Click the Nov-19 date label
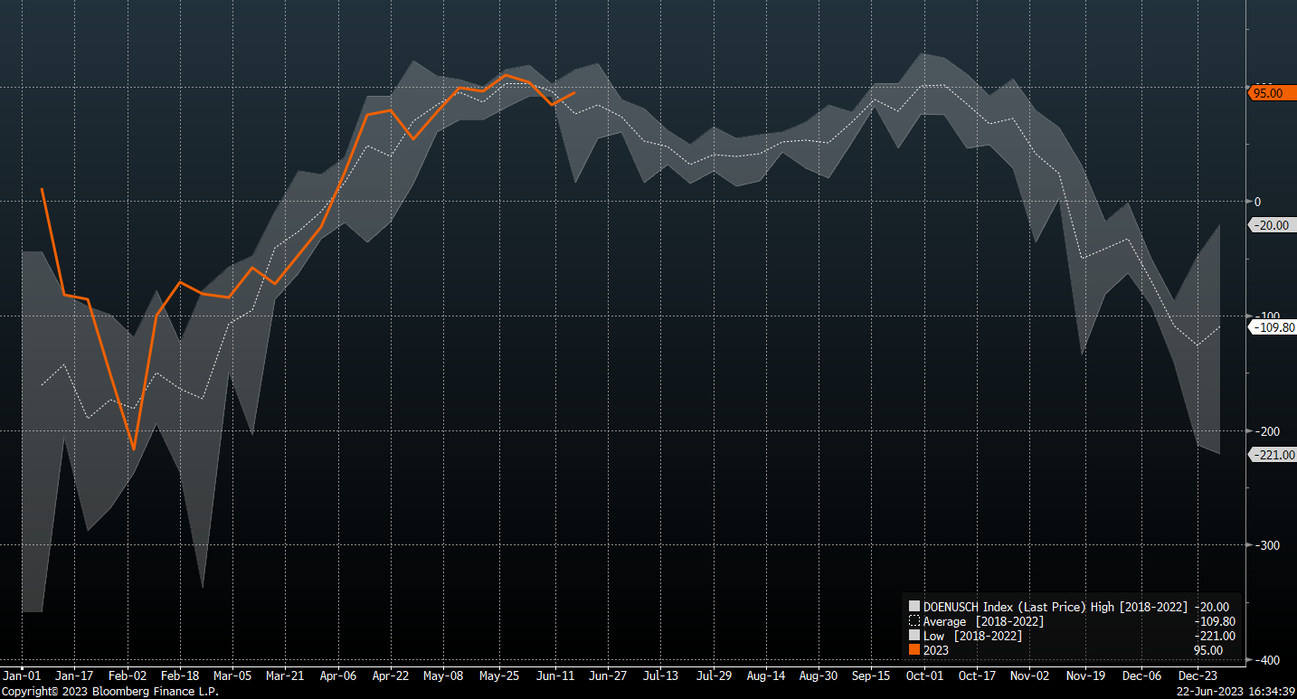The width and height of the screenshot is (1297, 699). point(1085,675)
